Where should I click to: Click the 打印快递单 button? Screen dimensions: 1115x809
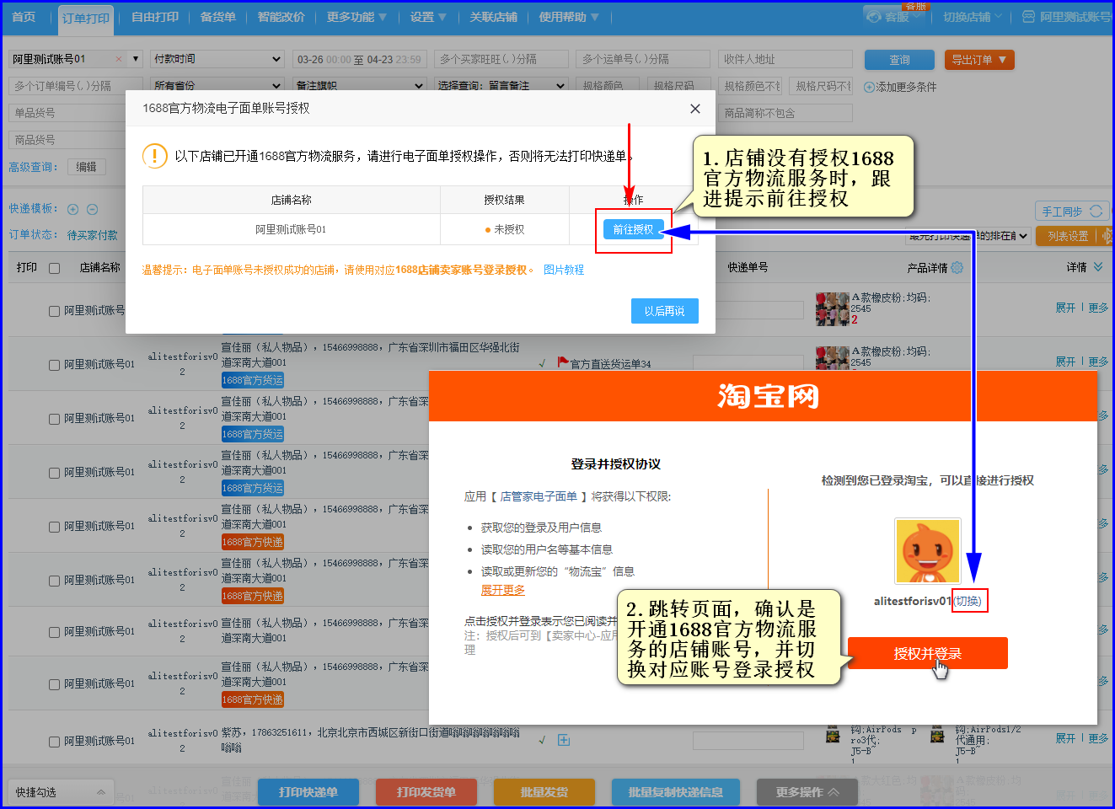pos(308,792)
